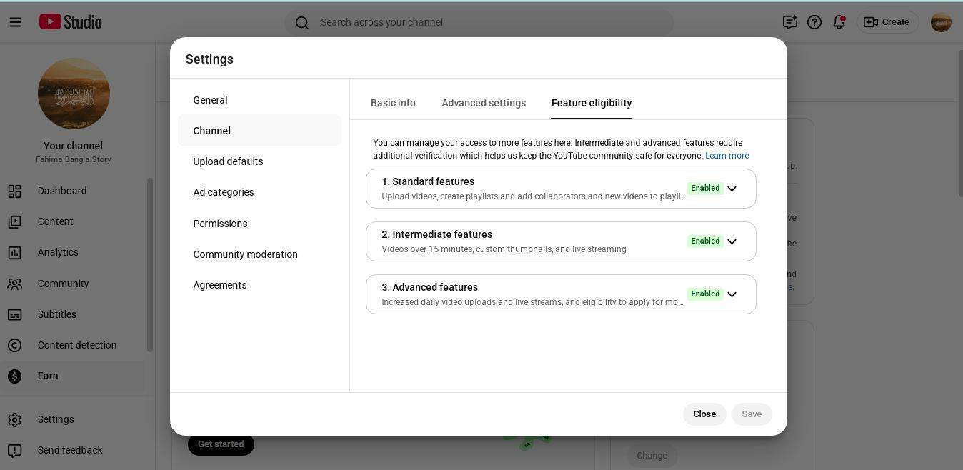The width and height of the screenshot is (963, 470).
Task: Follow the Learn more link
Action: (x=727, y=156)
